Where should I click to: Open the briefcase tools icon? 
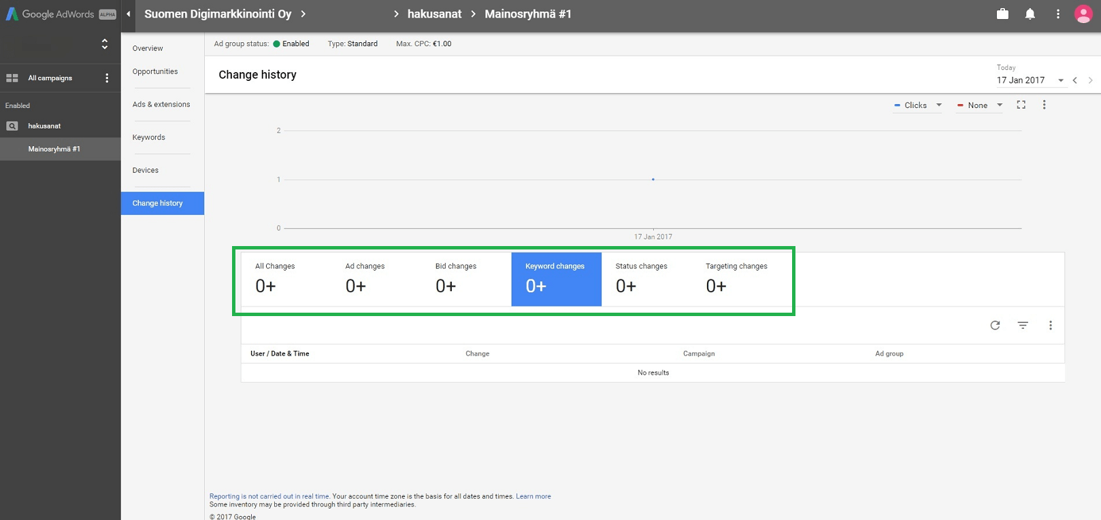1002,14
